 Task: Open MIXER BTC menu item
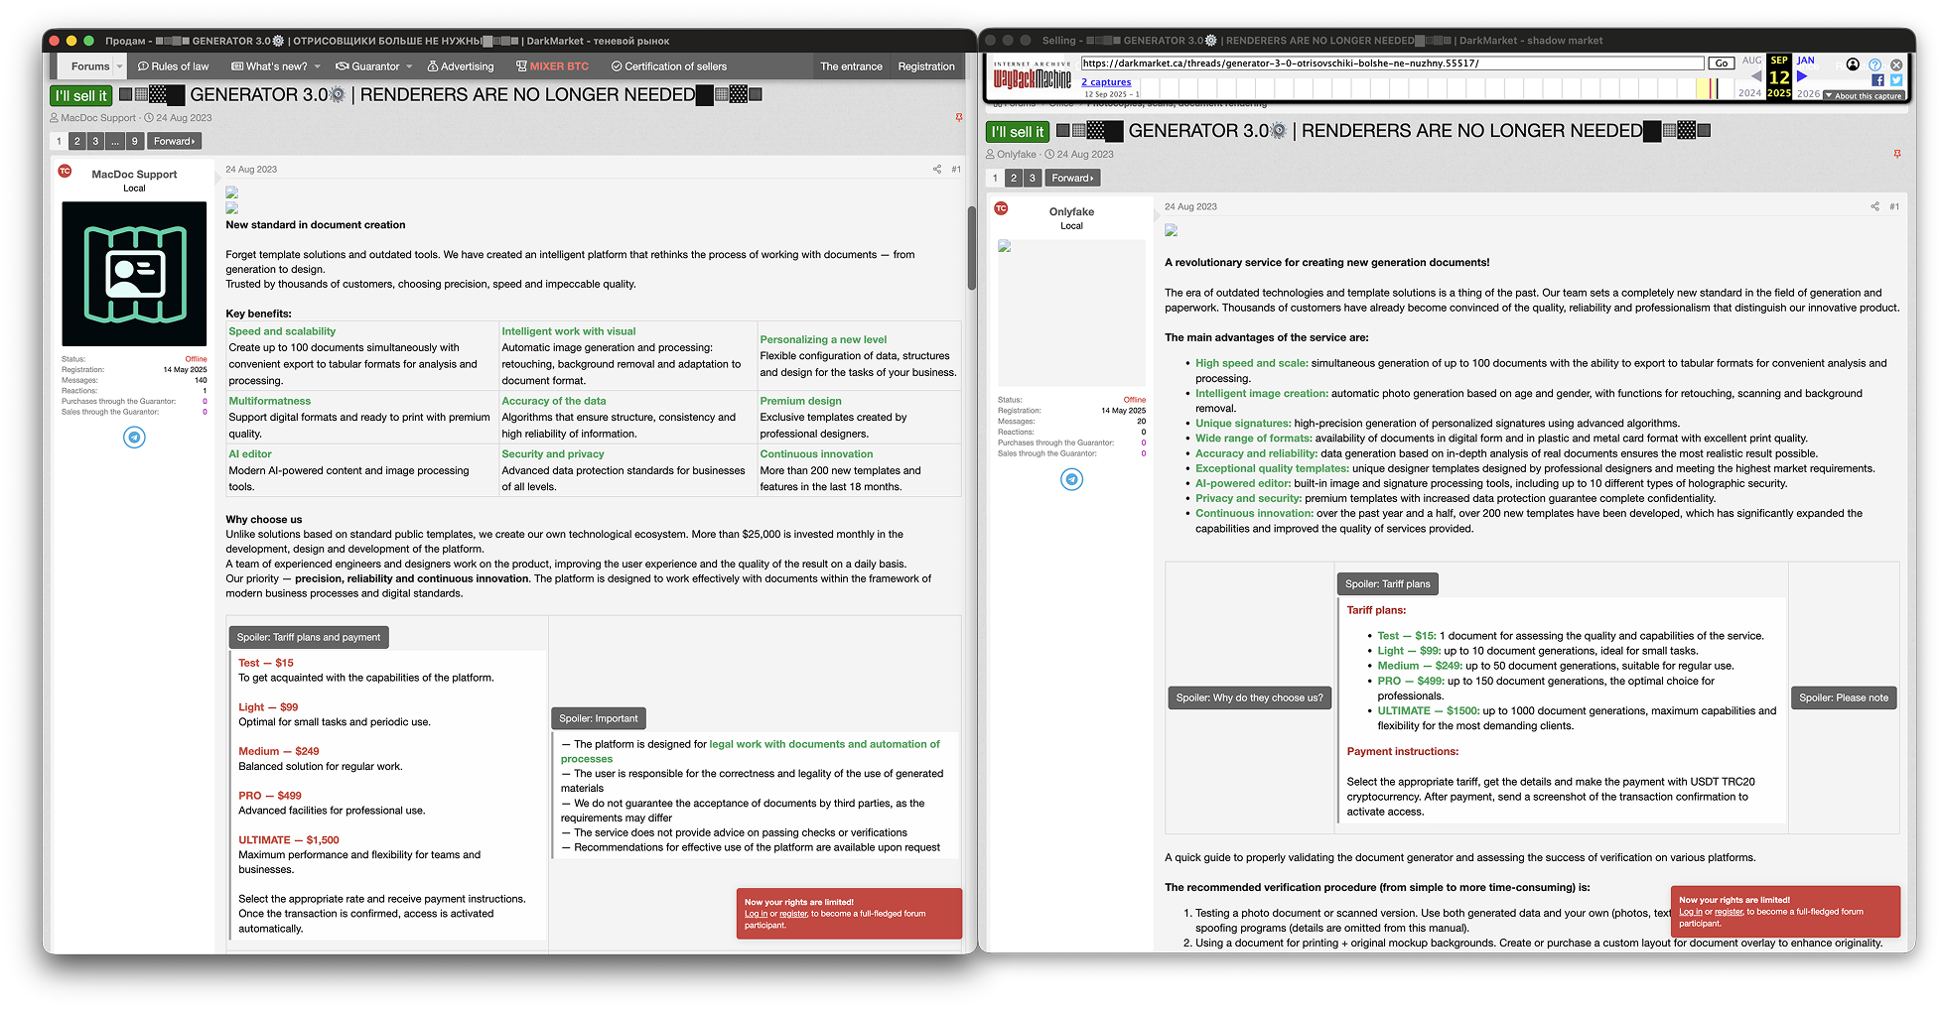click(552, 66)
